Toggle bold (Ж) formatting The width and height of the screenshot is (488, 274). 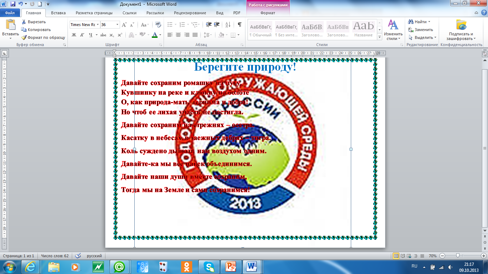click(74, 35)
